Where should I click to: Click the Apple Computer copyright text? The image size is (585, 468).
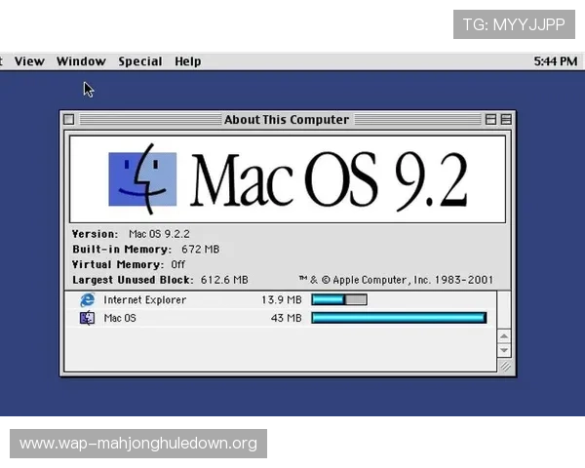[396, 280]
